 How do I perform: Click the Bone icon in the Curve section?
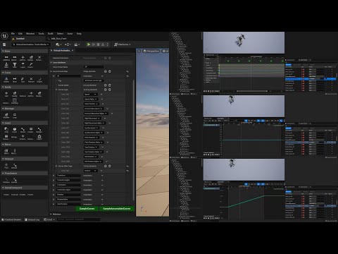tap(15, 80)
